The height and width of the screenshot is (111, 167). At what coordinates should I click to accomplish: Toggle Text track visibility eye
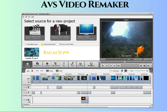24,93
